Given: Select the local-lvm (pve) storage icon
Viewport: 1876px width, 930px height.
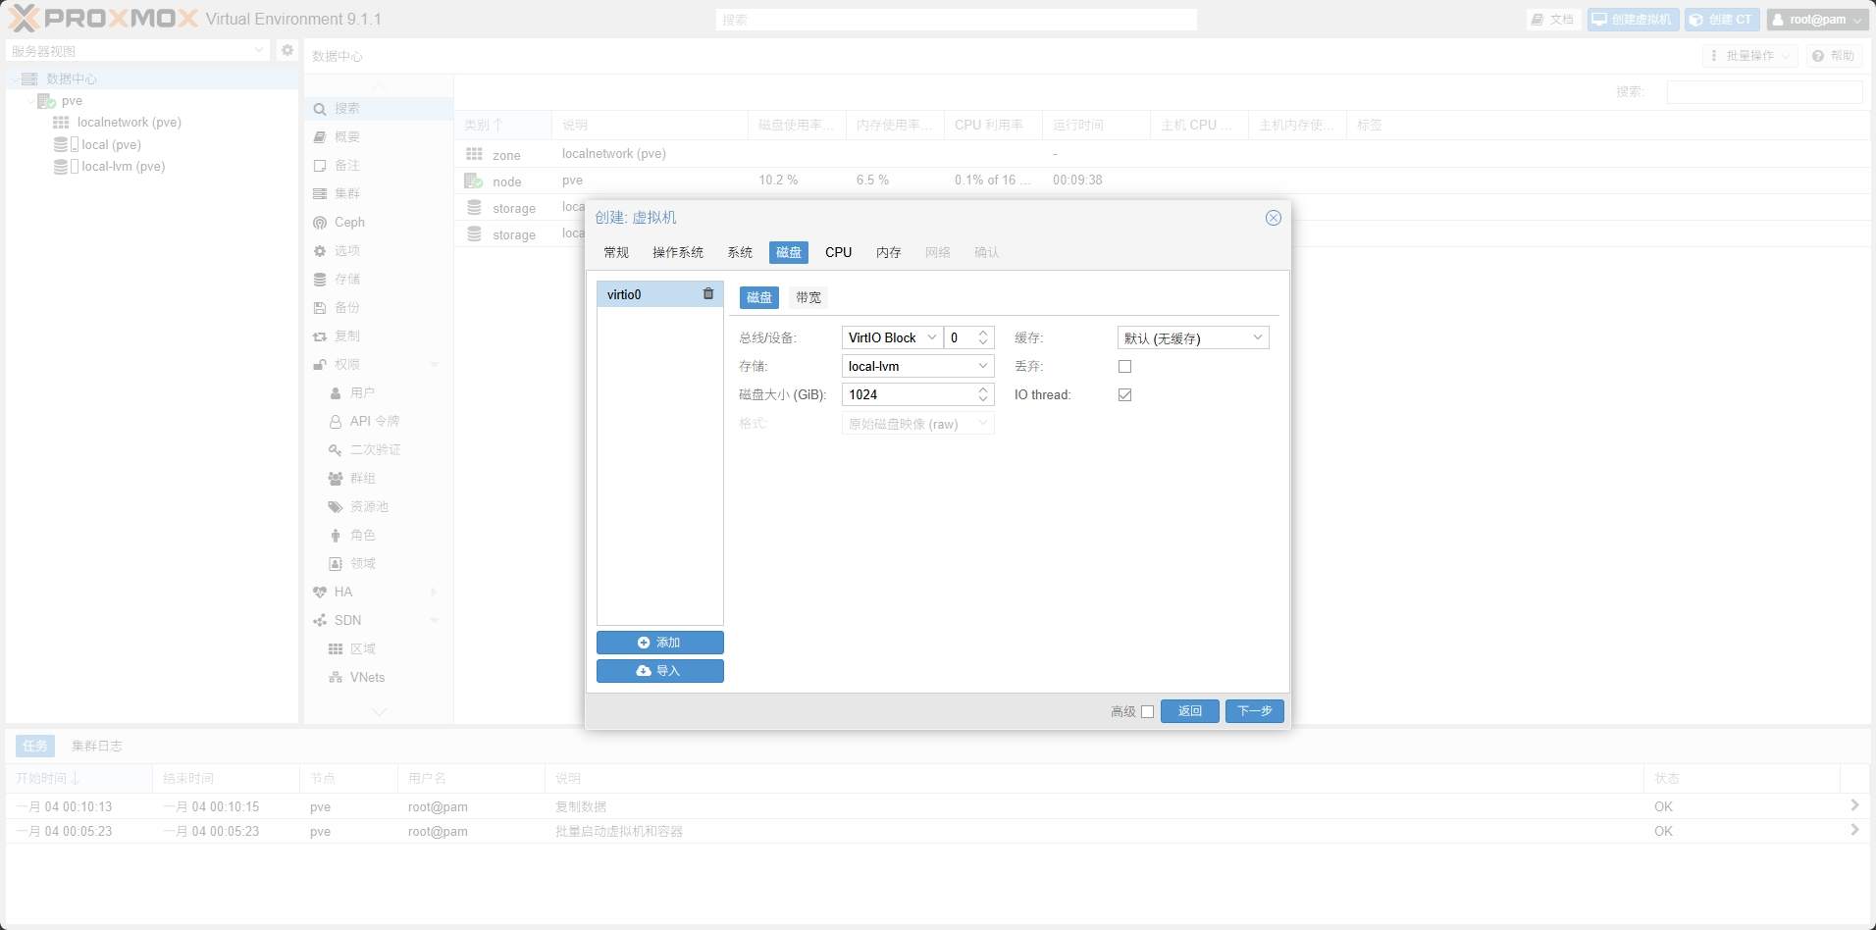Looking at the screenshot, I should (62, 167).
